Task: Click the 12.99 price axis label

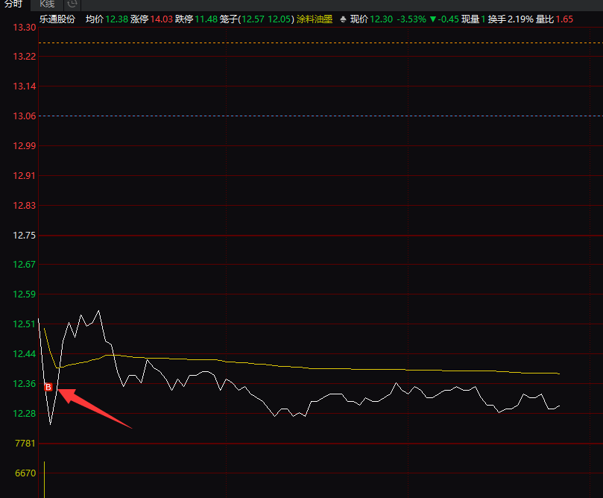Action: [x=25, y=145]
